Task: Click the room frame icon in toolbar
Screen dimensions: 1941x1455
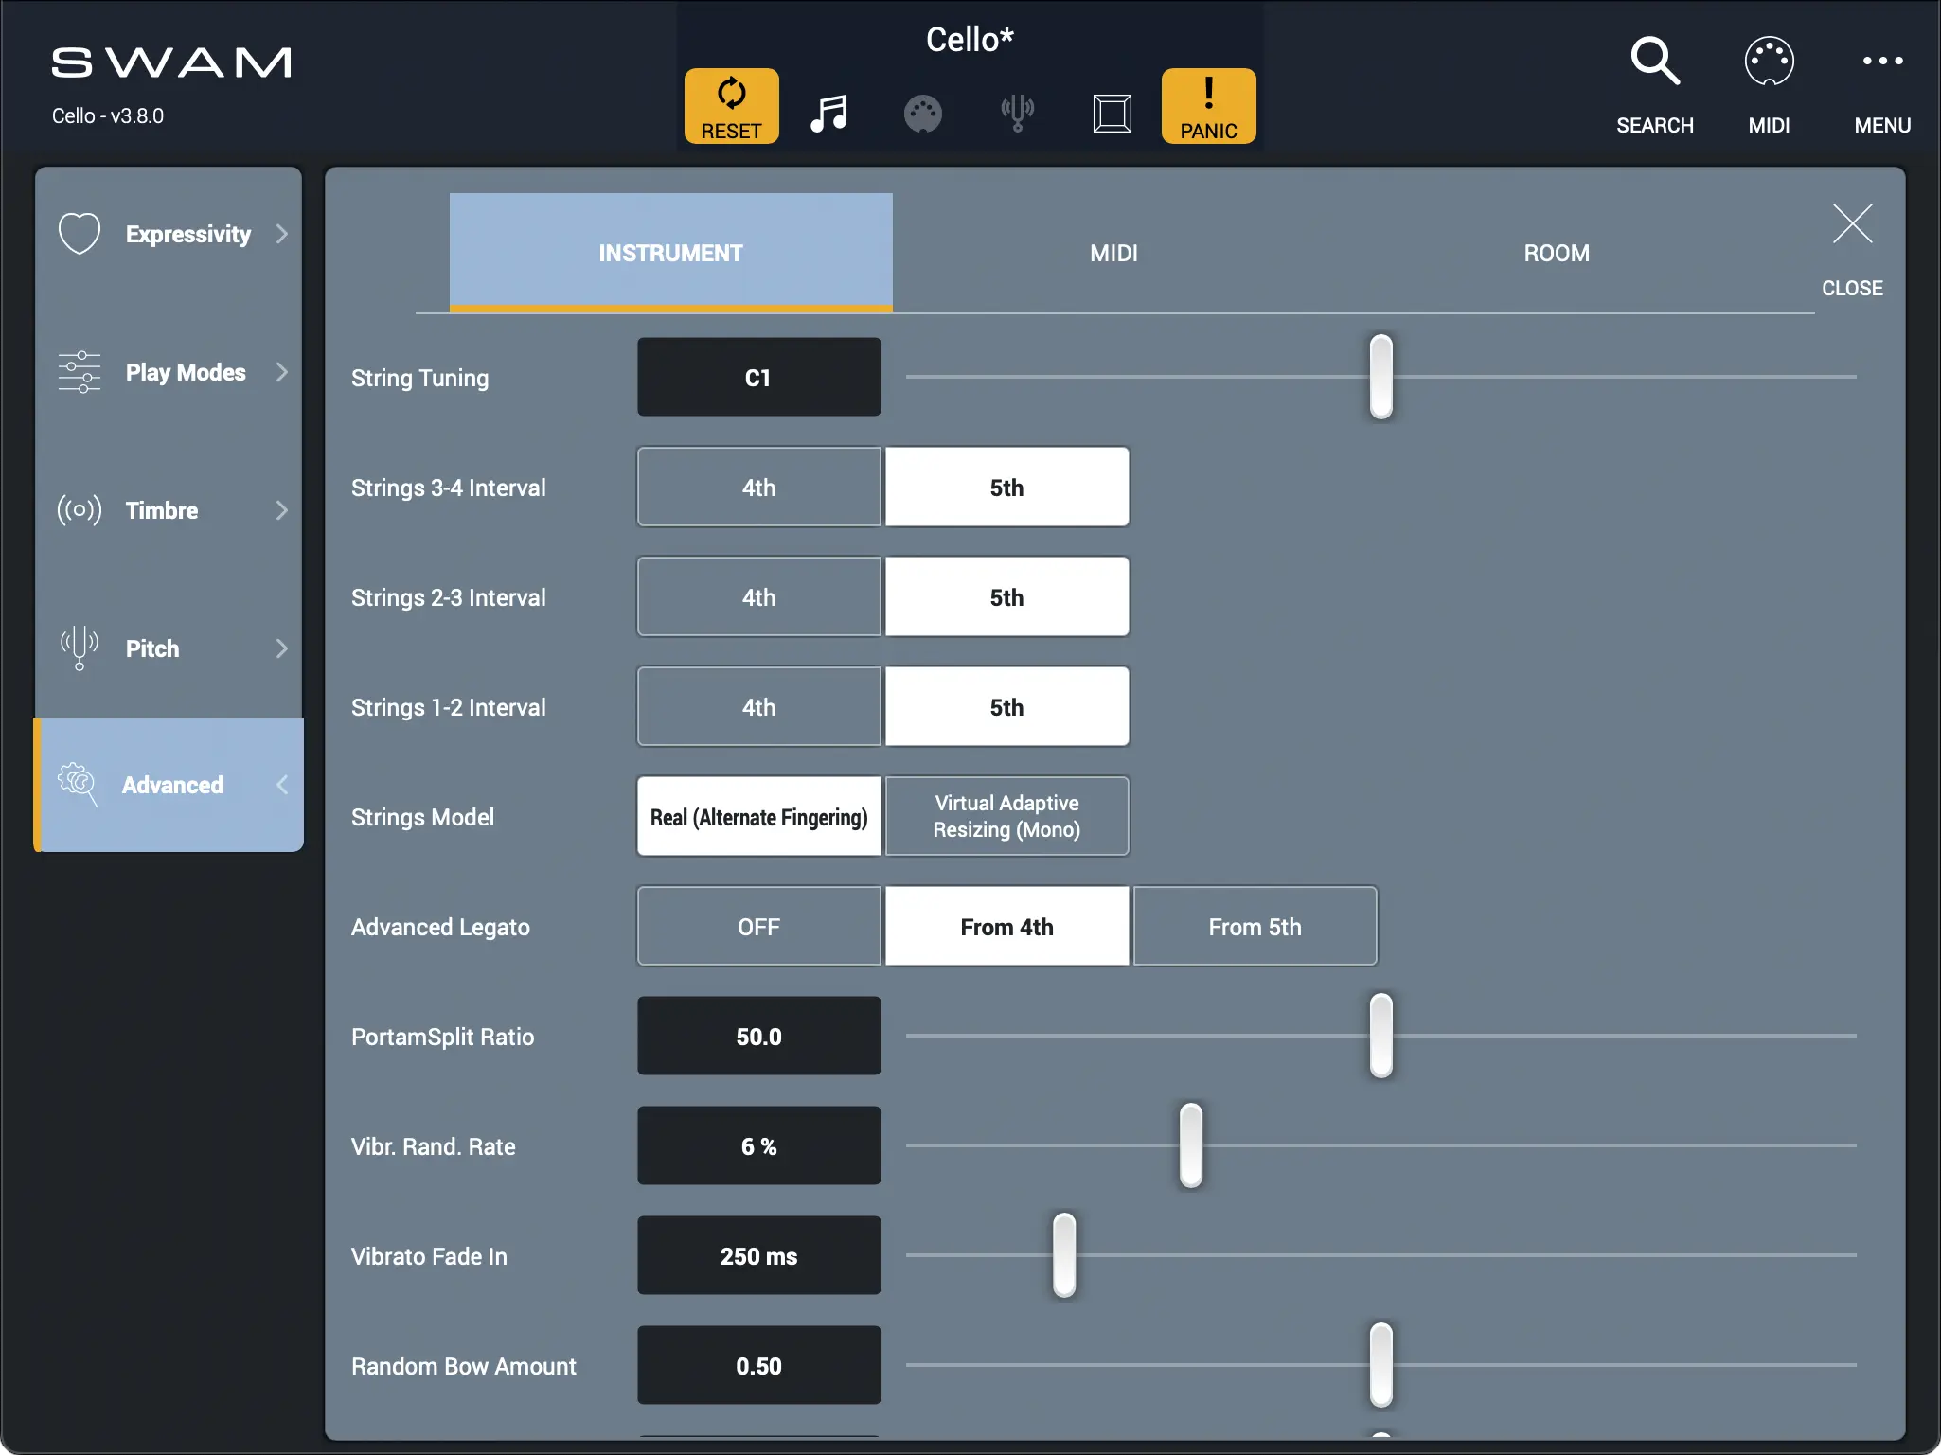Action: click(x=1112, y=114)
